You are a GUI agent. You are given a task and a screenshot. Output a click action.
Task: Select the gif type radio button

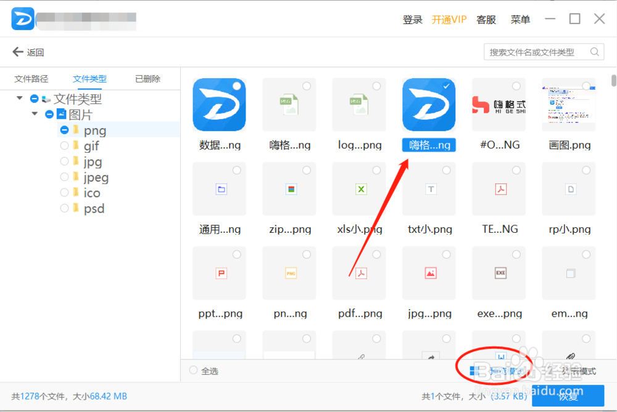(64, 146)
